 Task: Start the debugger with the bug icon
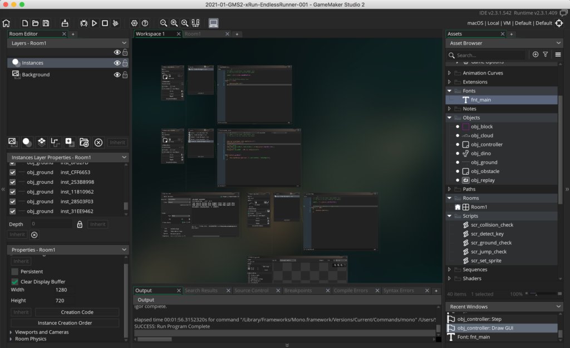click(83, 23)
